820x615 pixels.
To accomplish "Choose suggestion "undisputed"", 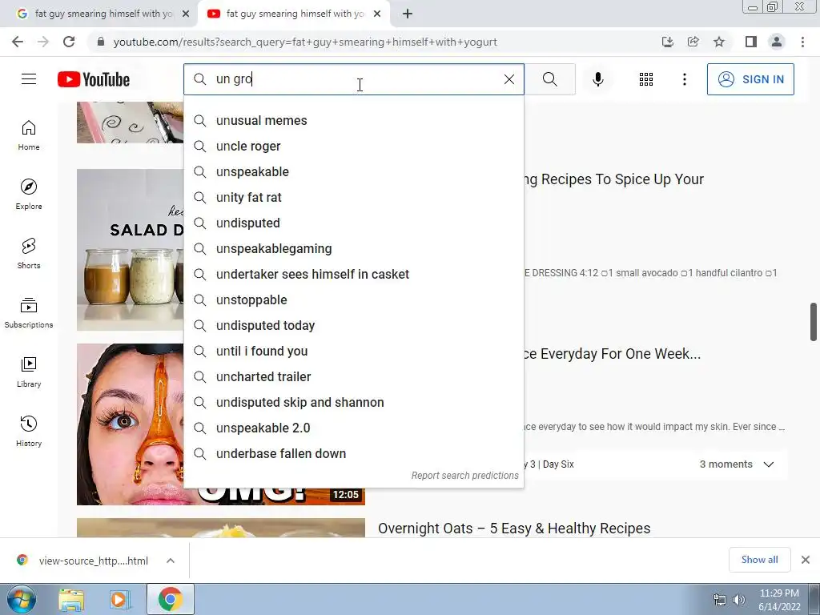I will (353, 223).
